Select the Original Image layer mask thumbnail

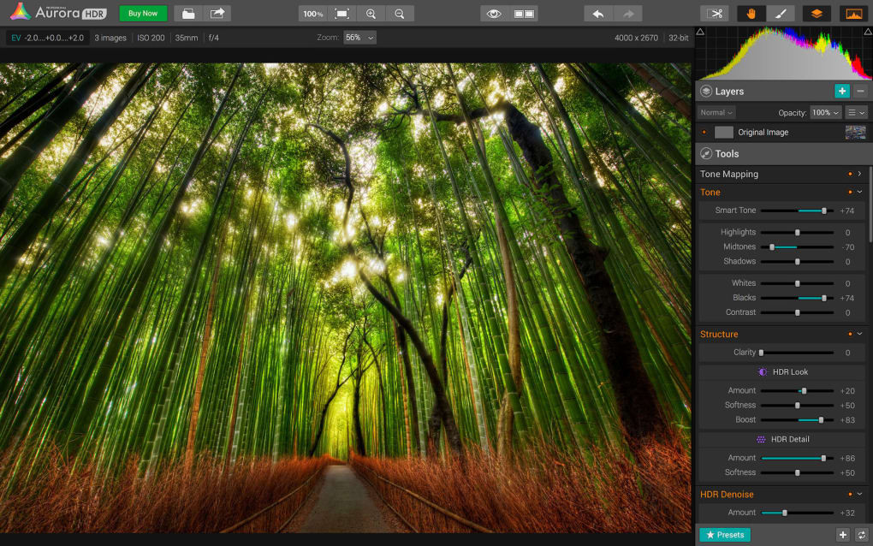tap(724, 133)
